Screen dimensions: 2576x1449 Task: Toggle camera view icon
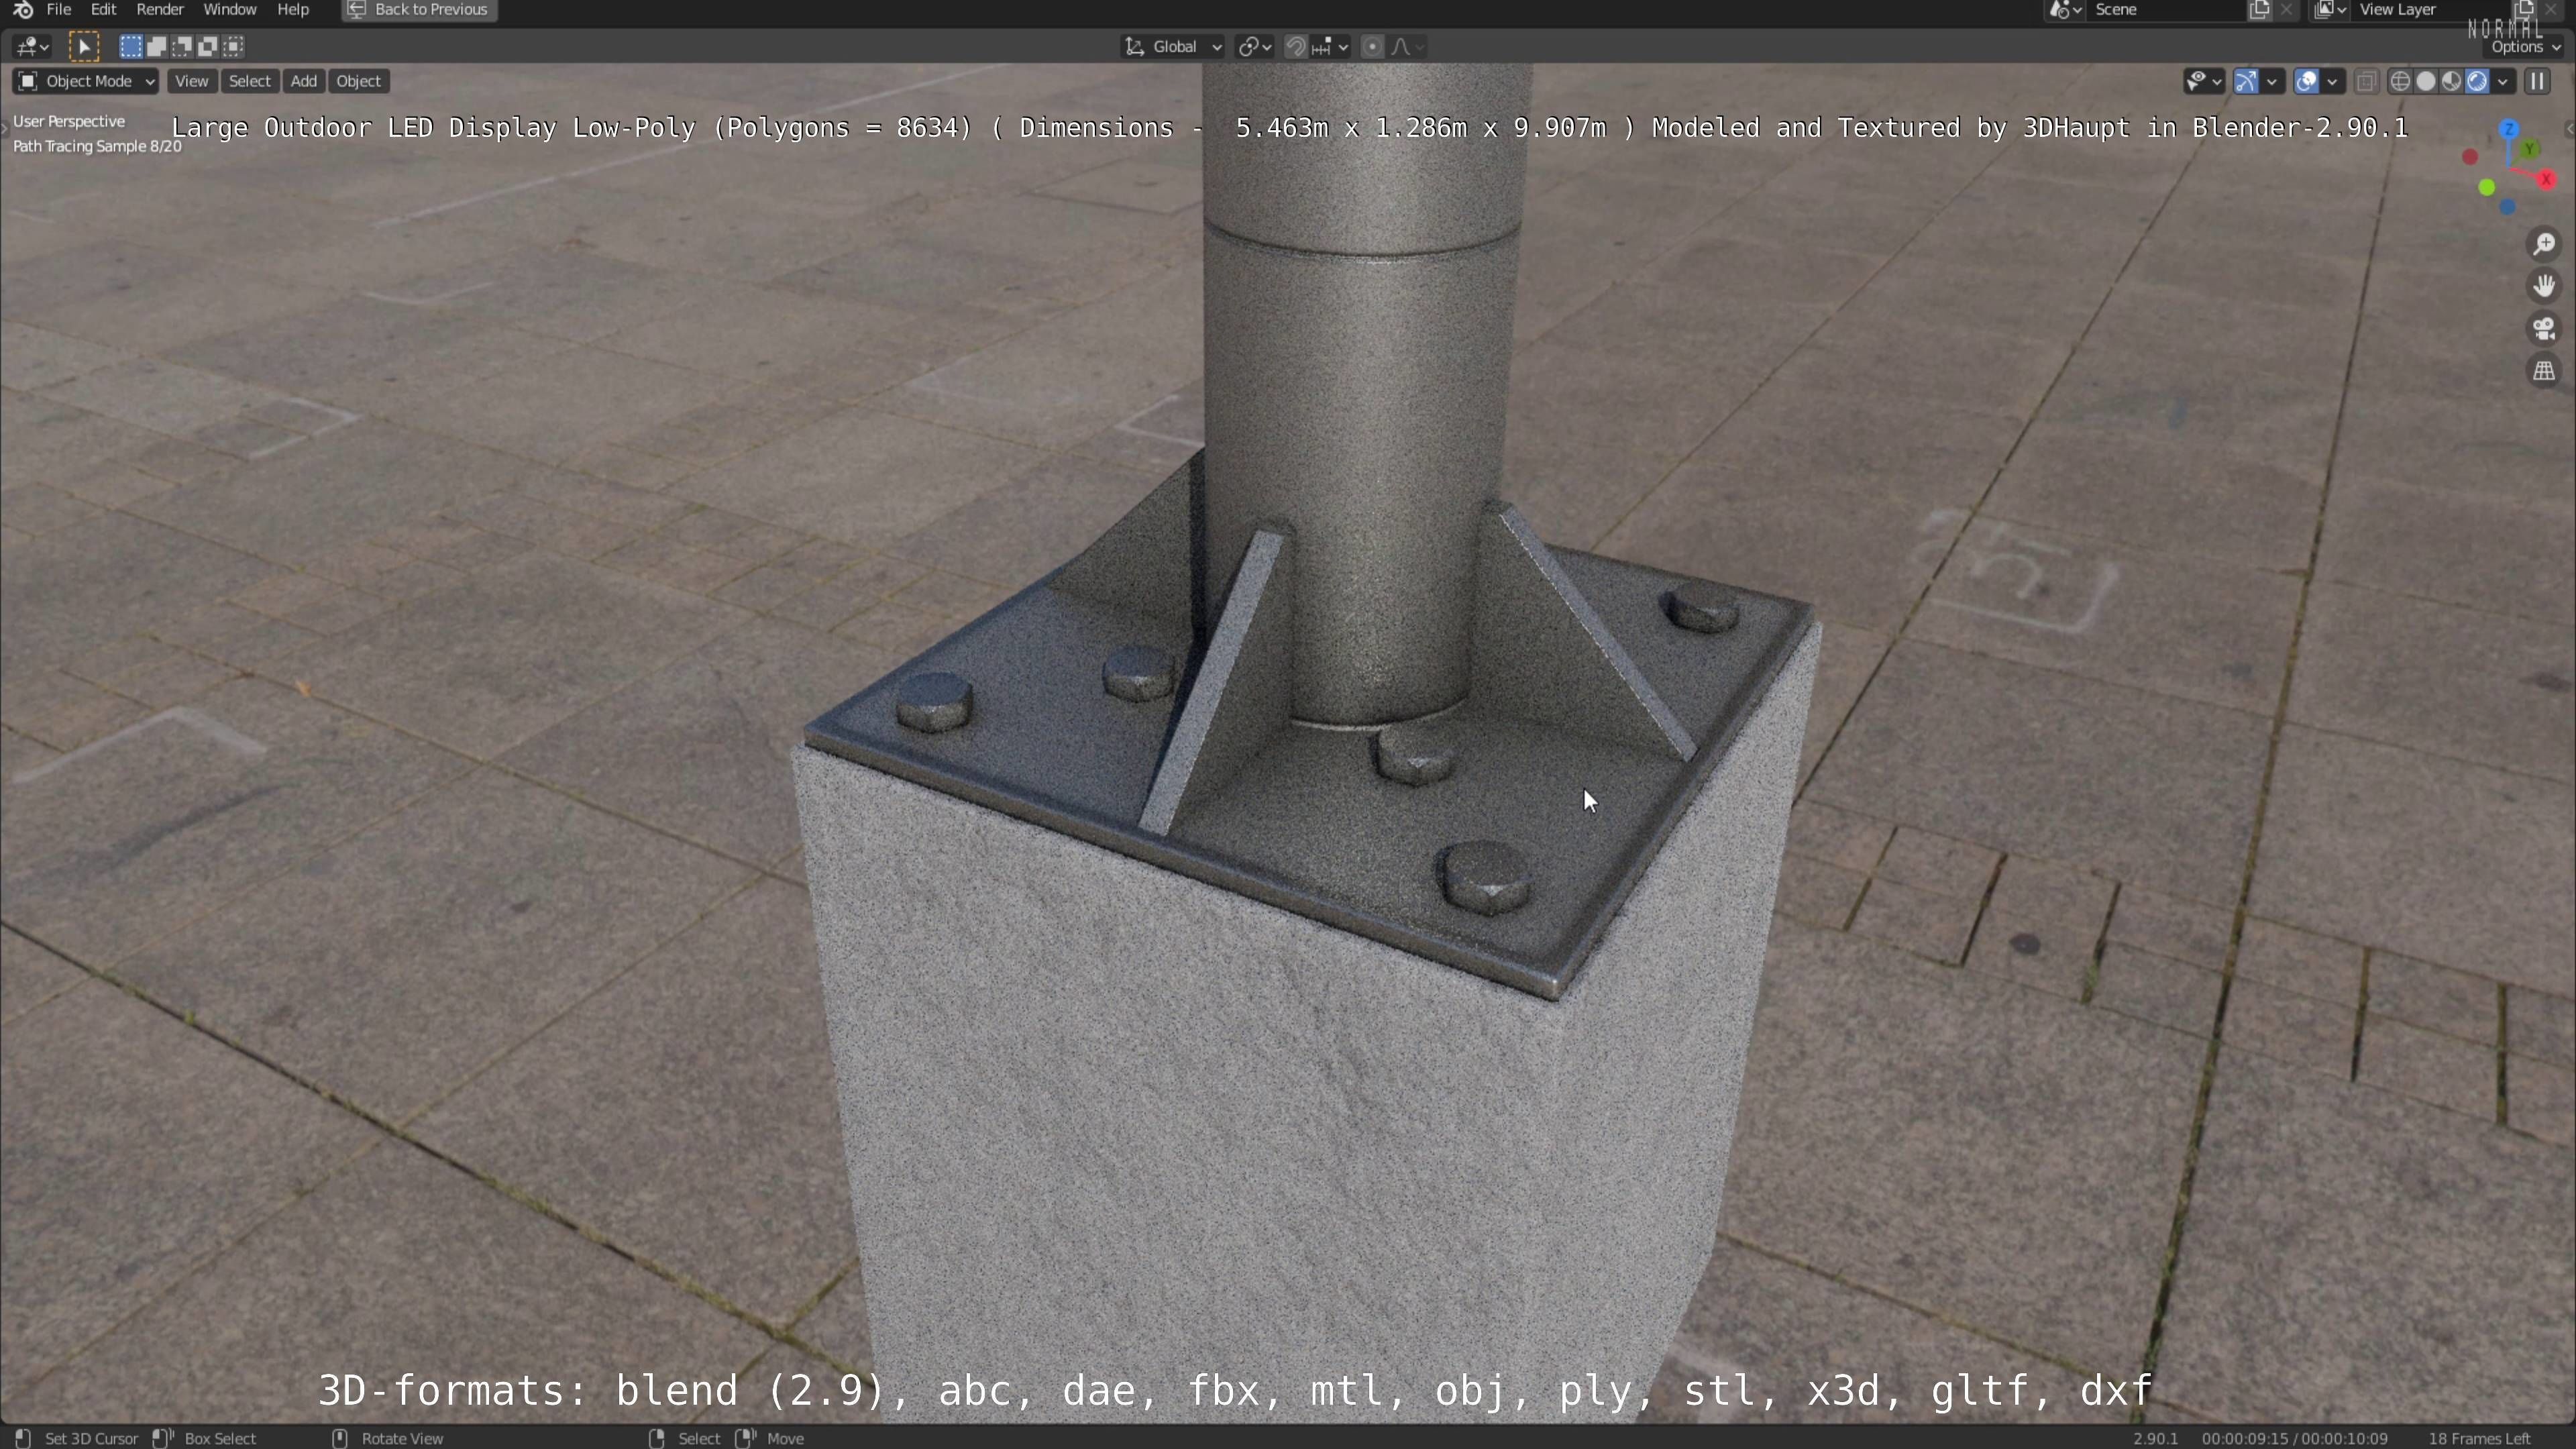coord(2545,328)
